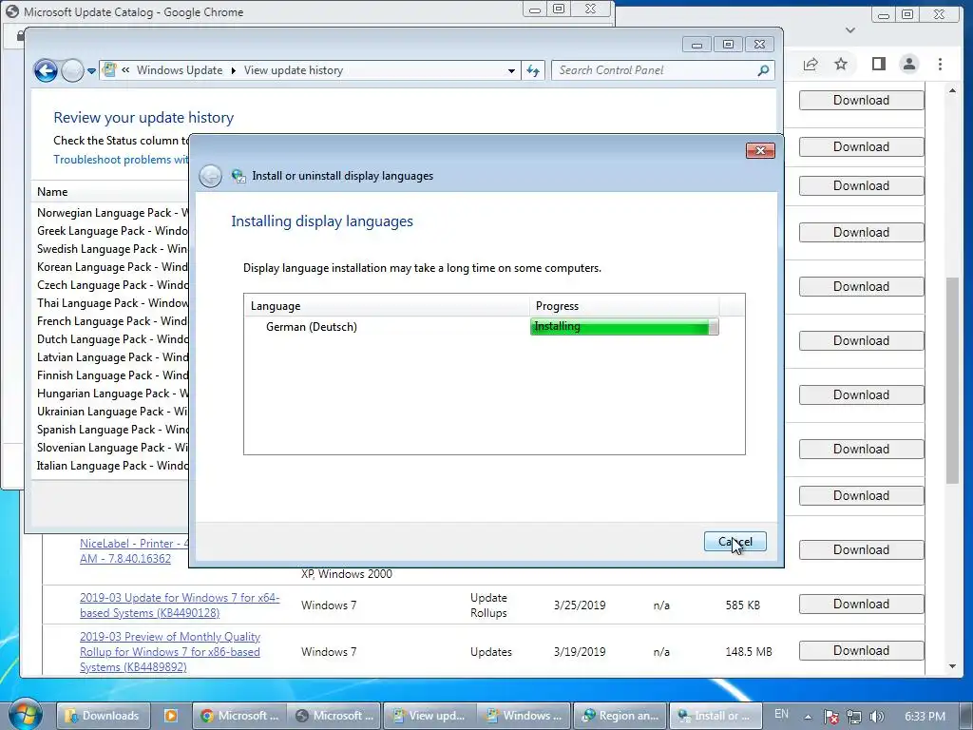
Task: Open Chrome profile avatar menu
Action: pyautogui.click(x=909, y=64)
